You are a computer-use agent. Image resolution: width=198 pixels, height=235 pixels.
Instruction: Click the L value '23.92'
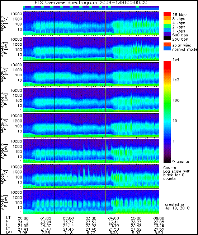(91, 226)
